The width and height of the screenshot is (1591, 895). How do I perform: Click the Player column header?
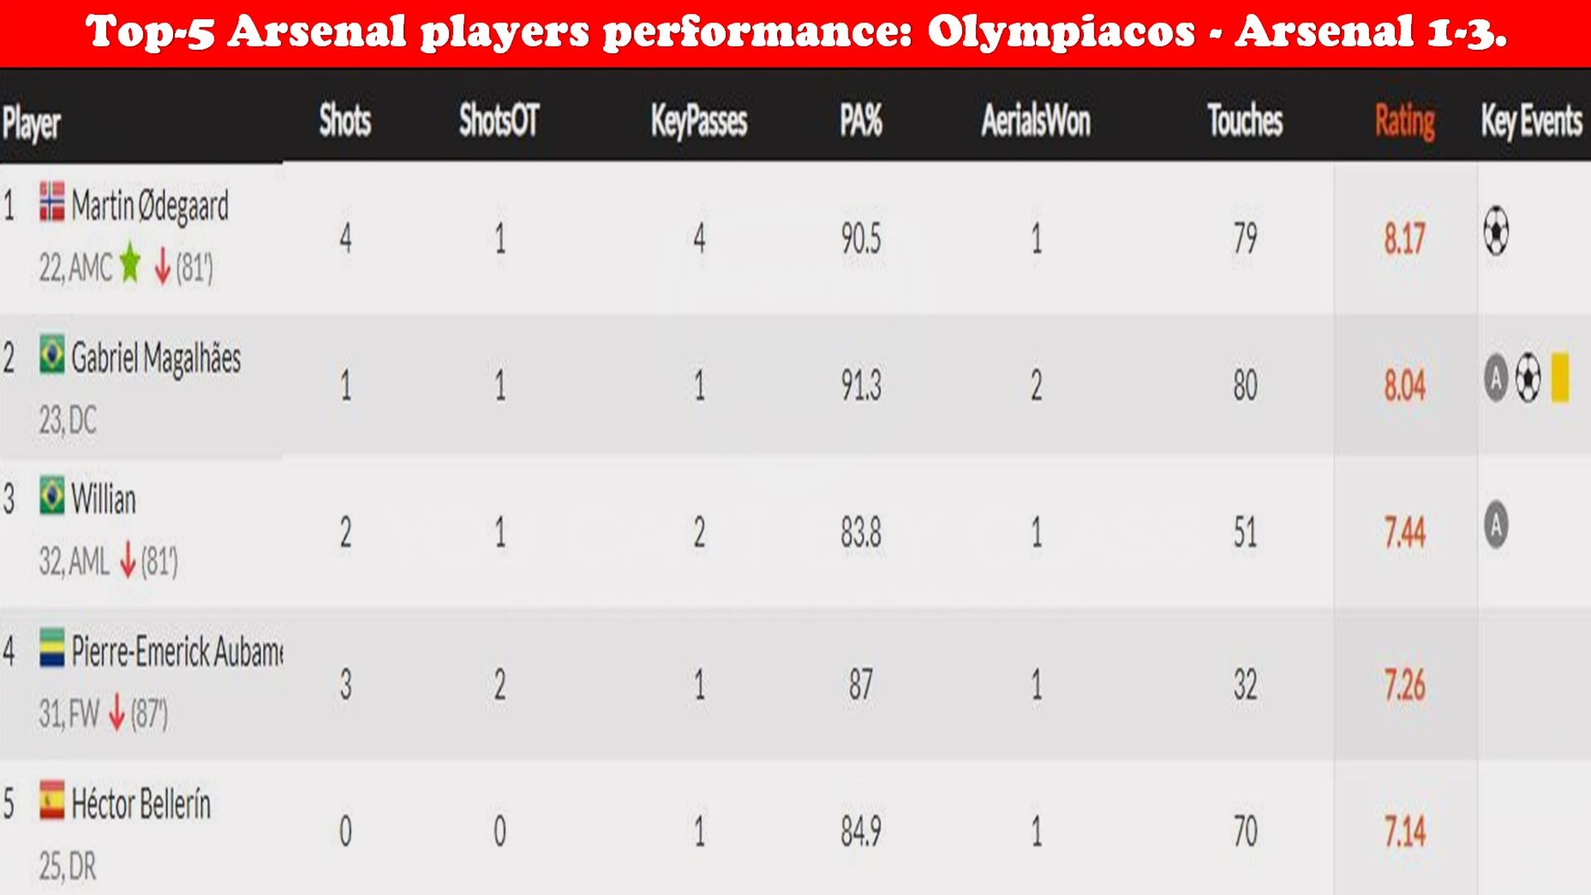tap(31, 123)
